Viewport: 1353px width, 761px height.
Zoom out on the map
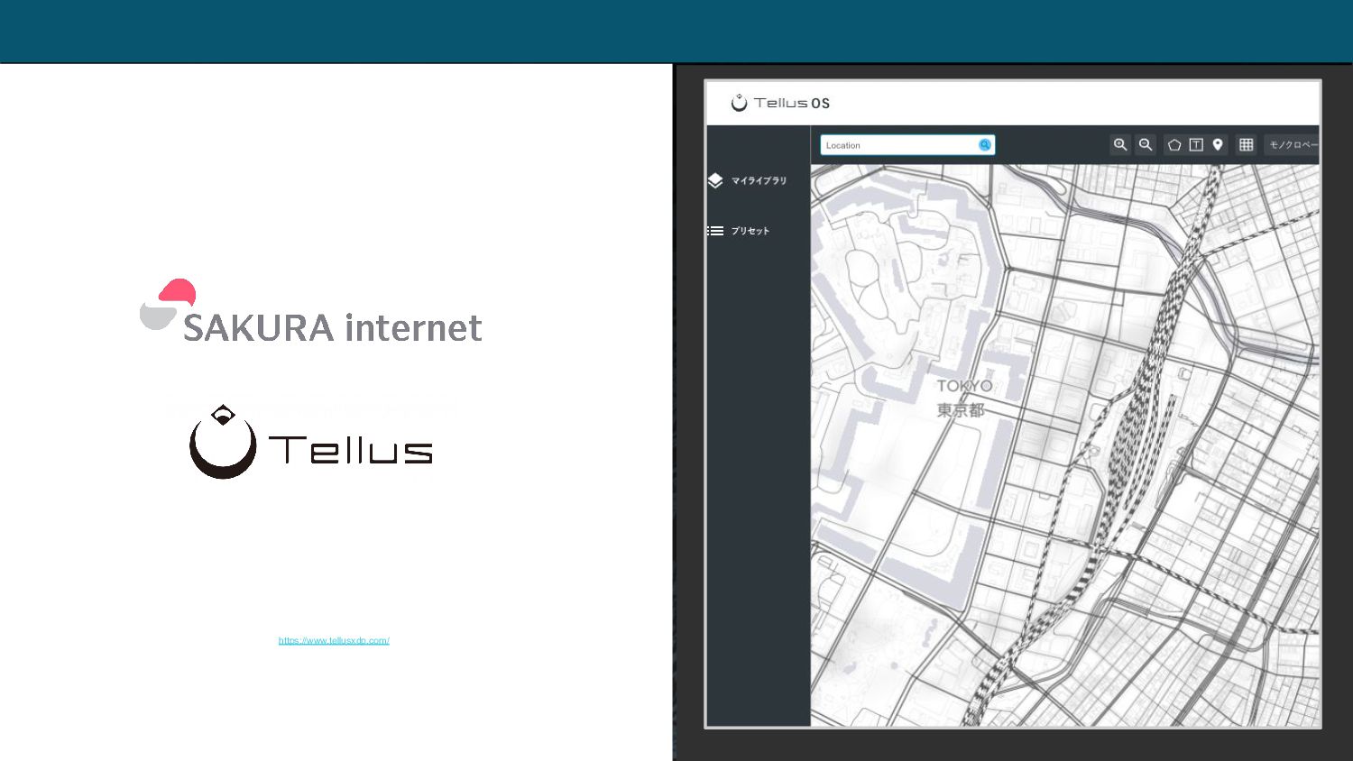click(x=1146, y=144)
